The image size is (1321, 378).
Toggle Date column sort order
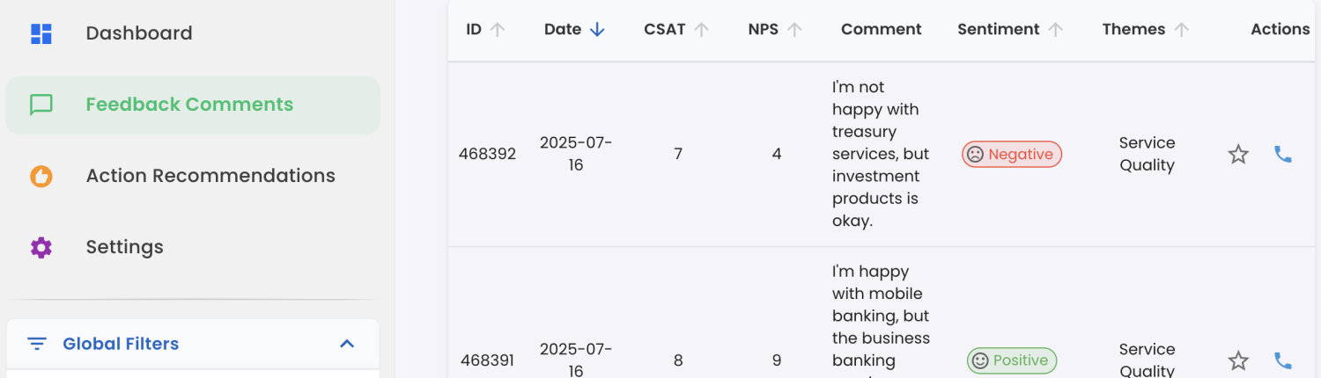point(597,30)
